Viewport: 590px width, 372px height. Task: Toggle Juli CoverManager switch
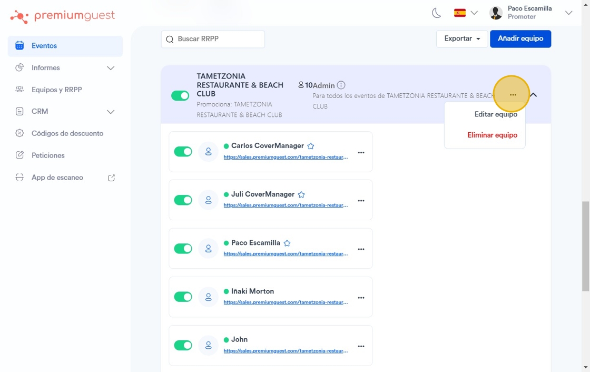click(x=183, y=200)
